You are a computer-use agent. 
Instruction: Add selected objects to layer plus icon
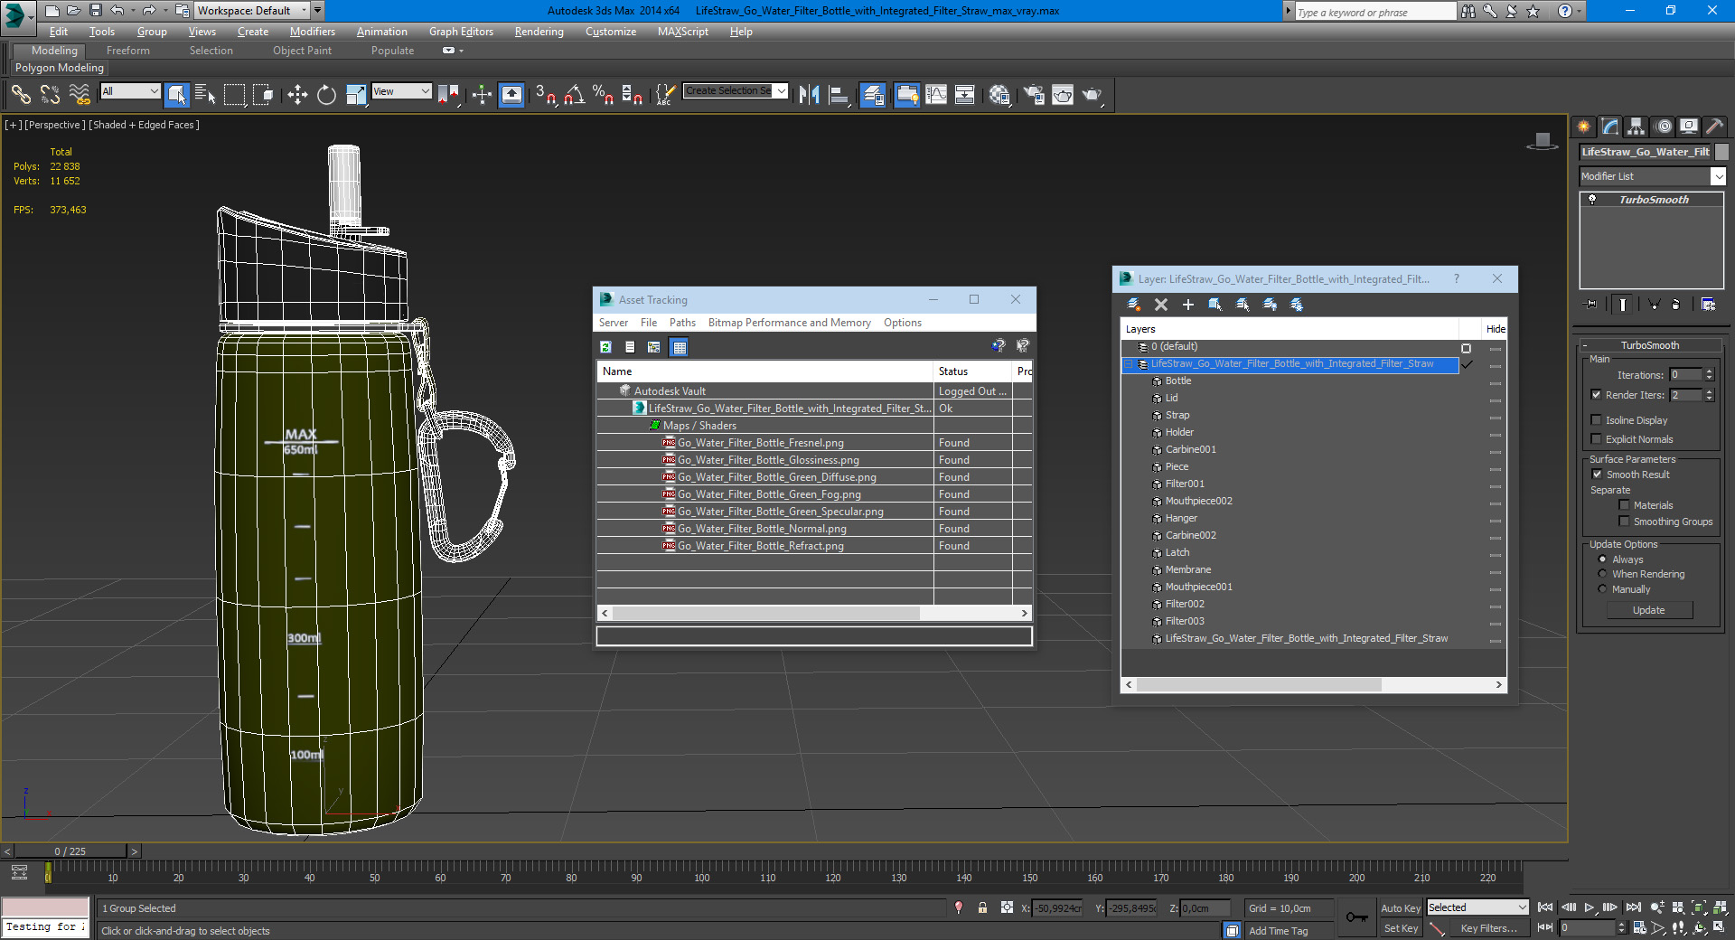click(1188, 305)
